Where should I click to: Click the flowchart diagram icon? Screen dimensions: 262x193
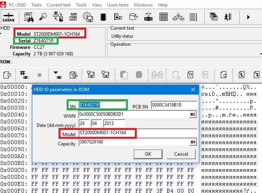[x=178, y=17]
